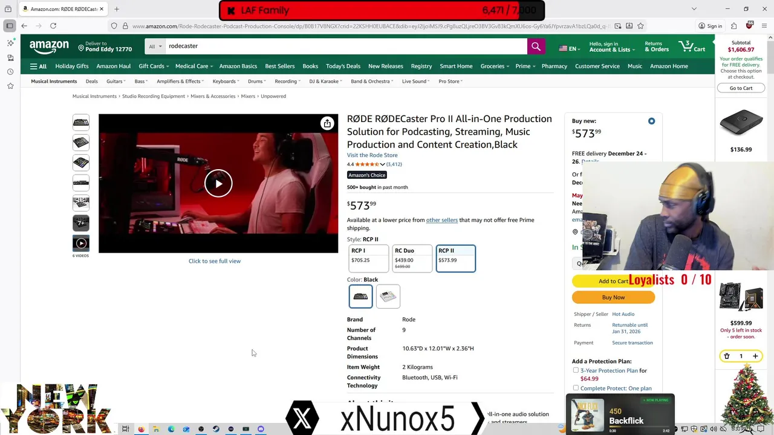Screen dimensions: 774x435
Task: Expand the Groceries dropdown
Action: (494, 66)
